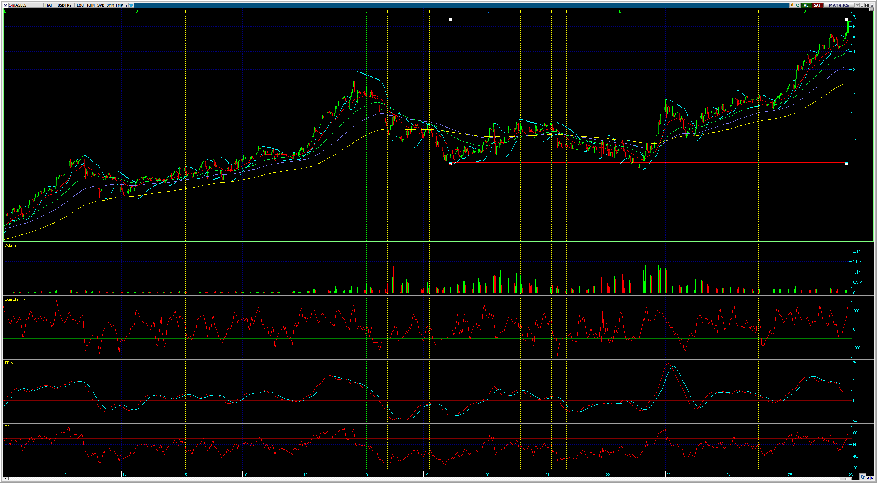Screen dimensions: 877x483
Task: Open the dropdown next to MATRIKS label
Action: pyautogui.click(x=857, y=5)
